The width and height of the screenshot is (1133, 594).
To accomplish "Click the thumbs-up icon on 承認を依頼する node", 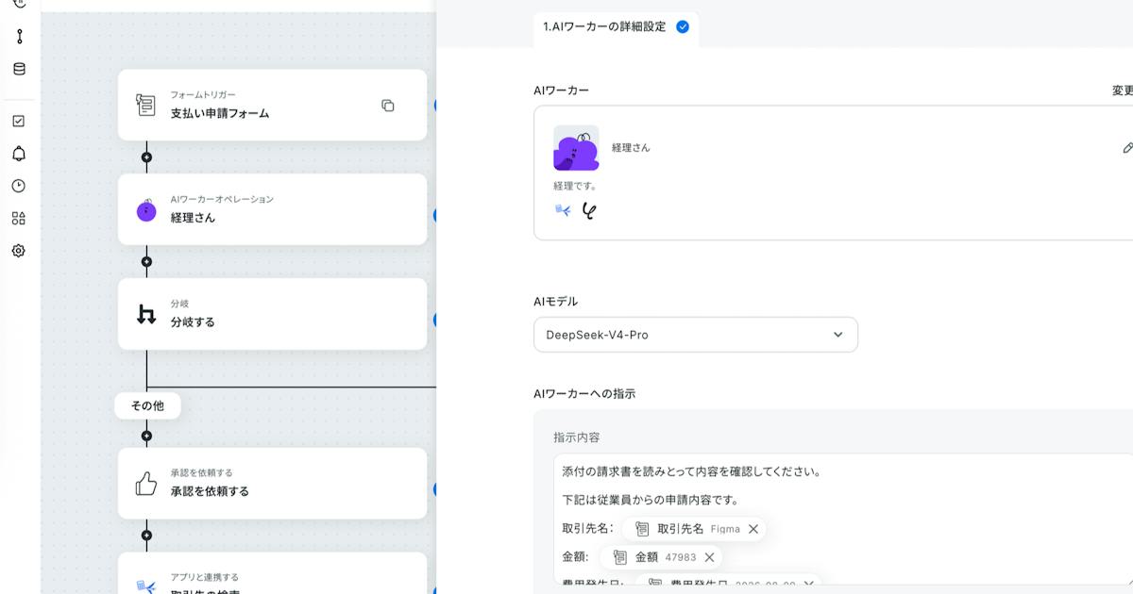I will tap(146, 484).
